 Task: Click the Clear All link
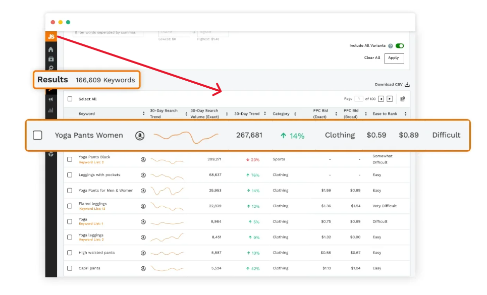point(372,57)
